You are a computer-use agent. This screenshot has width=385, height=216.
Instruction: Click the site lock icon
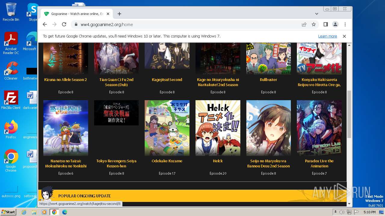click(76, 25)
